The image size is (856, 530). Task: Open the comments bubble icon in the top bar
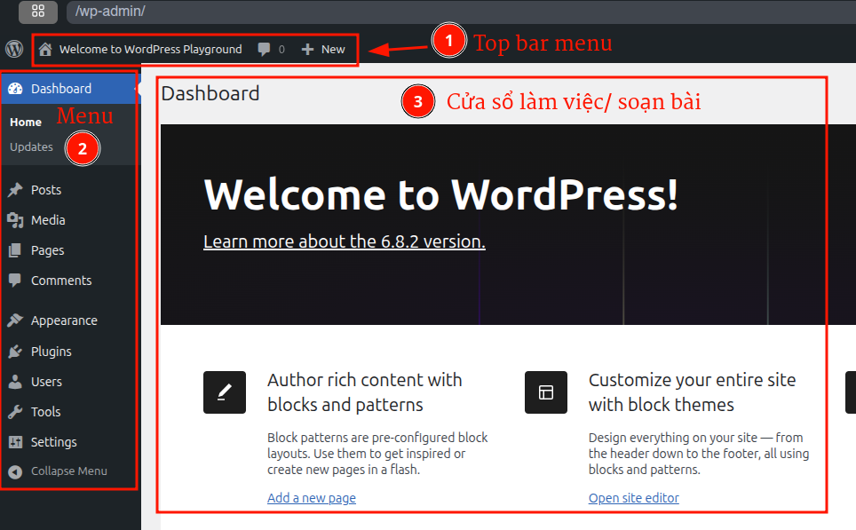point(264,49)
